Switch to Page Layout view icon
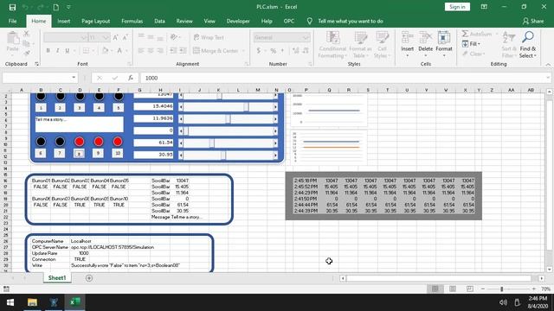 point(453,289)
